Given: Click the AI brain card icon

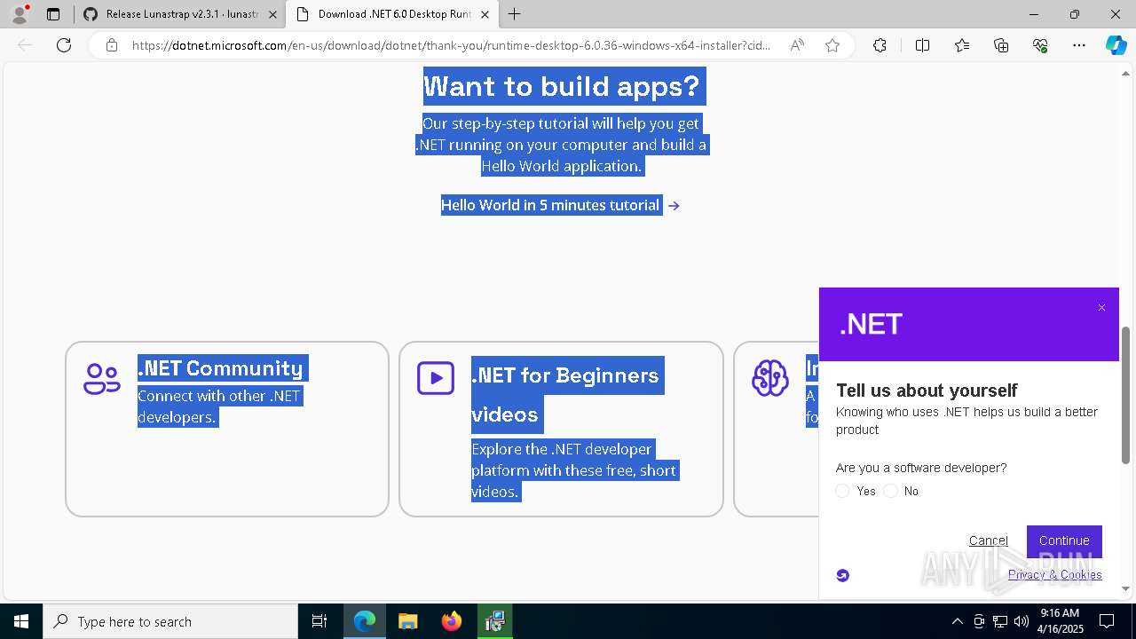Looking at the screenshot, I should (x=769, y=379).
